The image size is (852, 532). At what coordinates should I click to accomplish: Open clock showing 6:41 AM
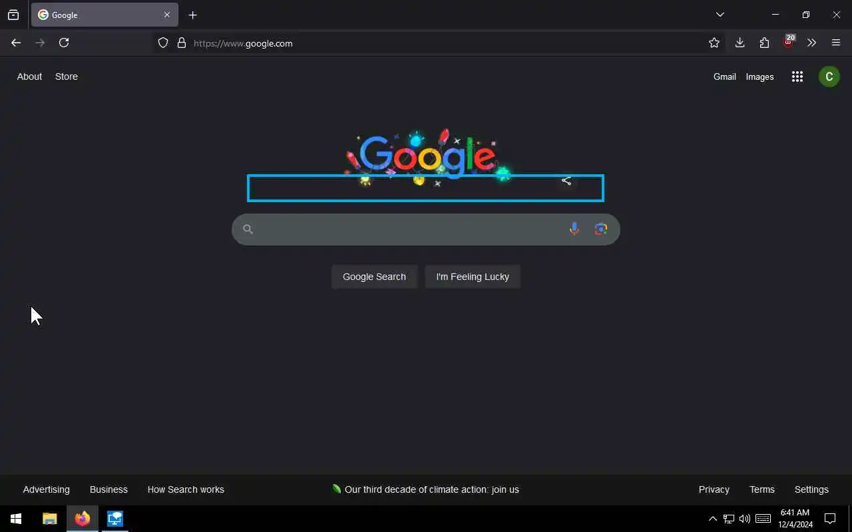795,519
